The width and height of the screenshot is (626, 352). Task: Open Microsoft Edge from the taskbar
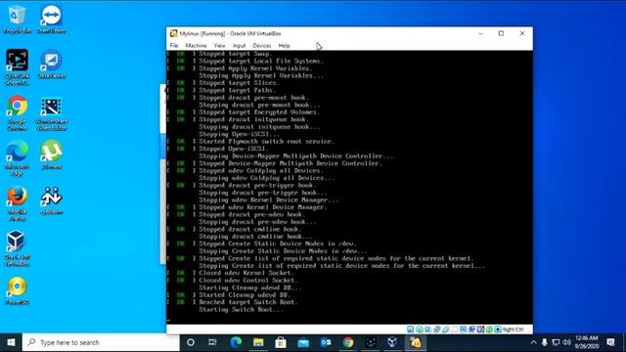236,342
